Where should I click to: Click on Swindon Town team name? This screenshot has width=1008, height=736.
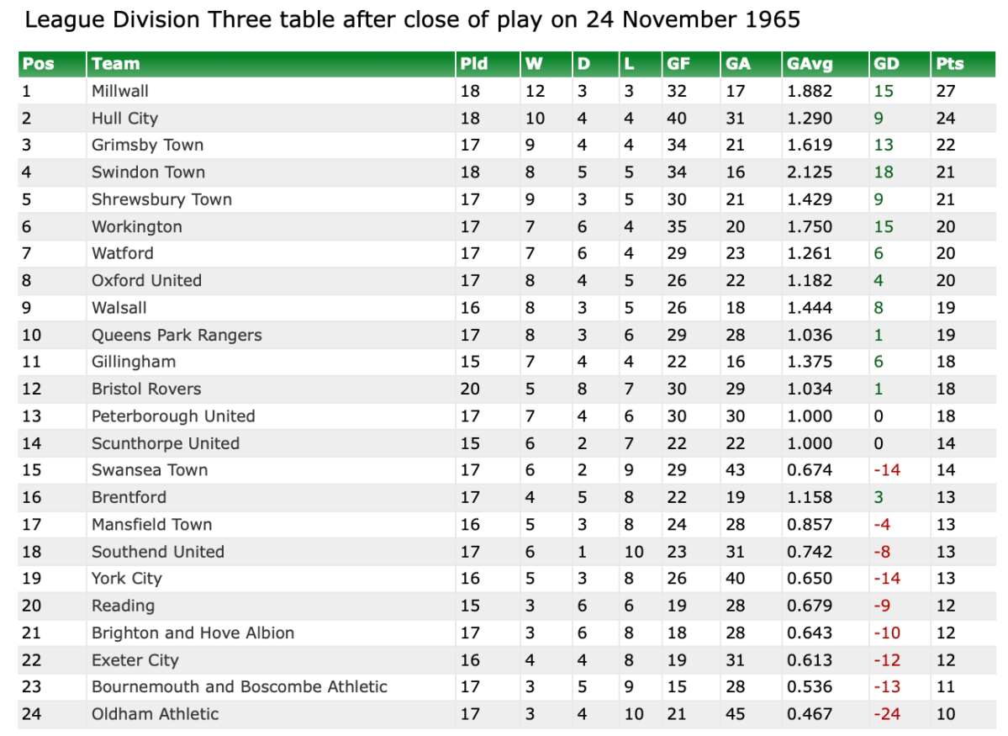pyautogui.click(x=148, y=172)
